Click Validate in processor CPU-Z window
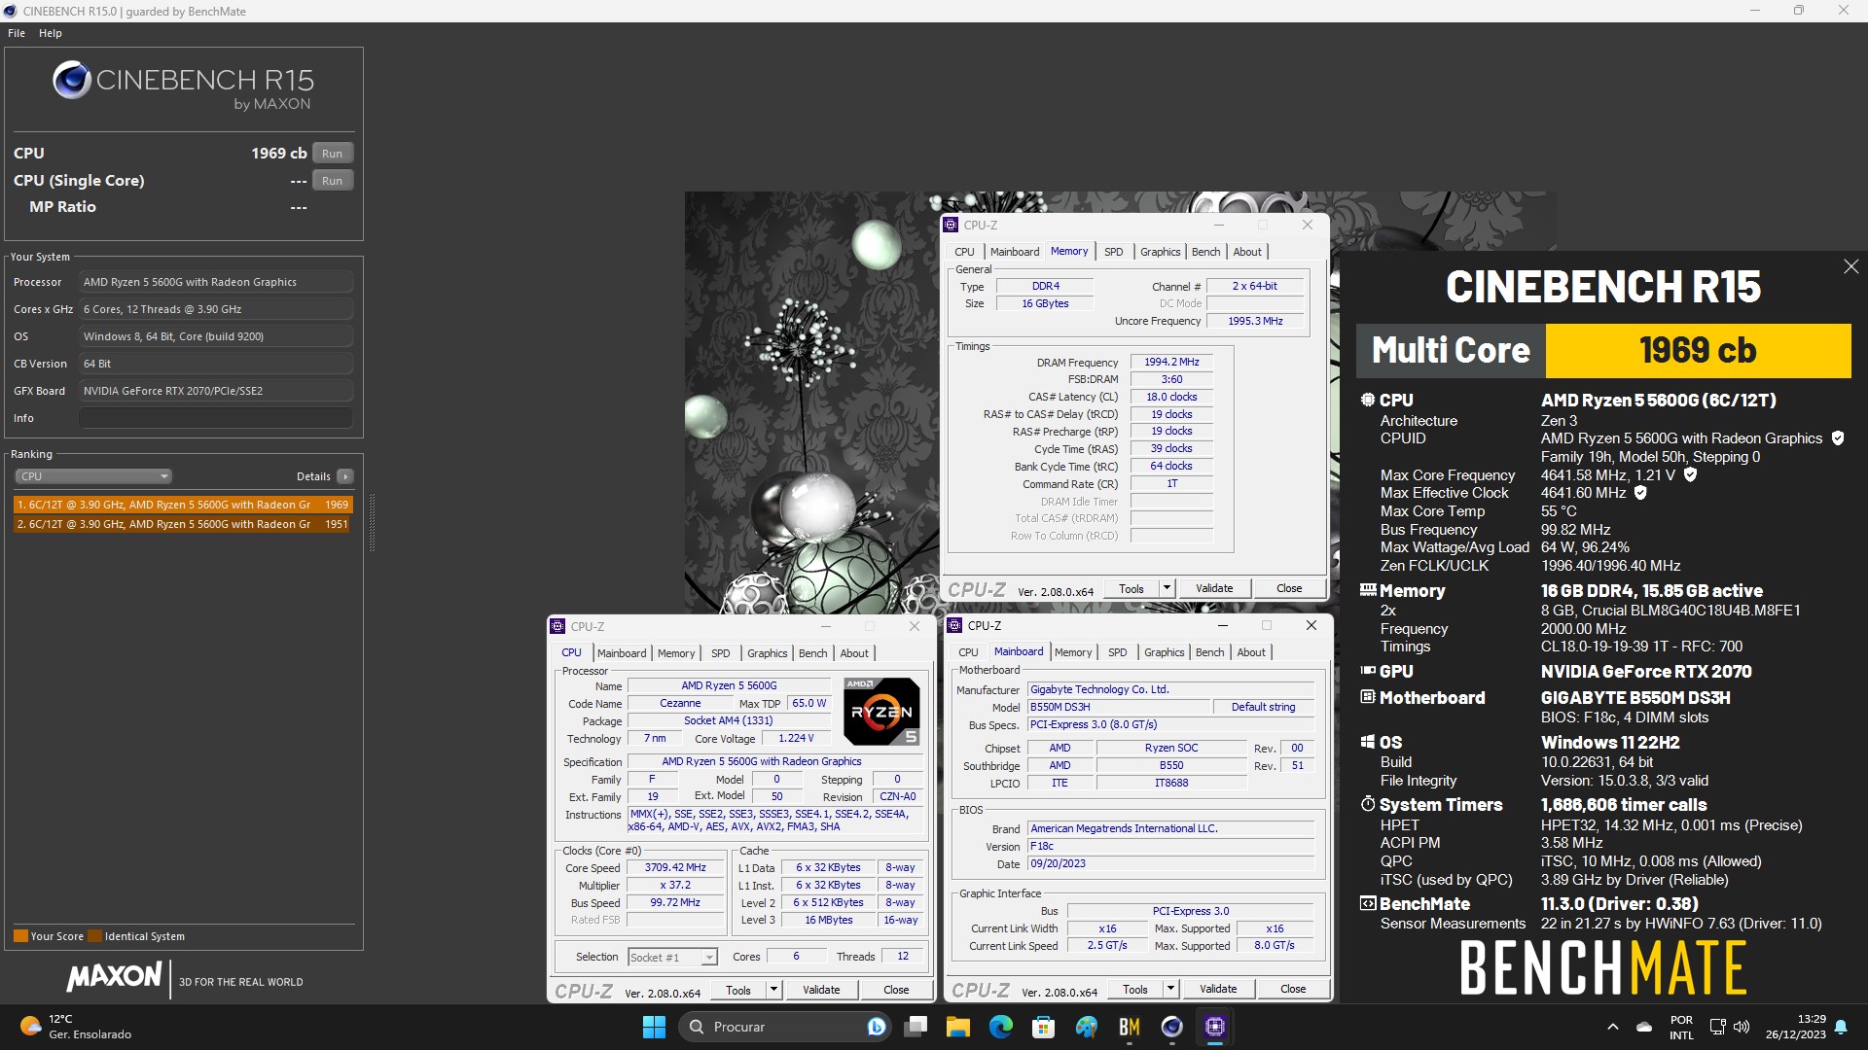The image size is (1868, 1050). (821, 990)
